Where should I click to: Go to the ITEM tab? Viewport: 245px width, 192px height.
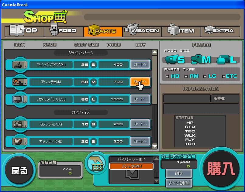(x=181, y=32)
